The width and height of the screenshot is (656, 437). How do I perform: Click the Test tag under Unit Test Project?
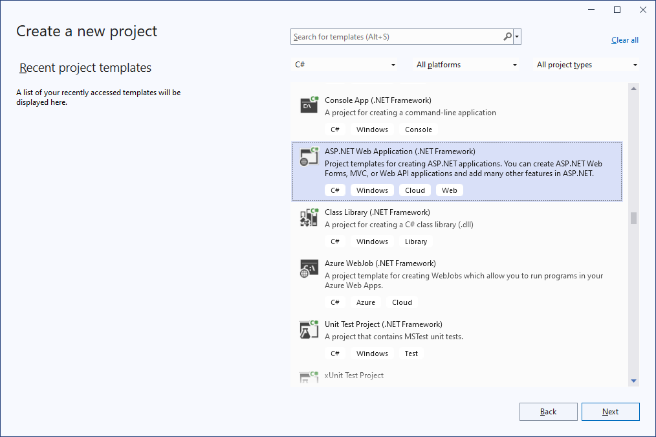point(411,353)
